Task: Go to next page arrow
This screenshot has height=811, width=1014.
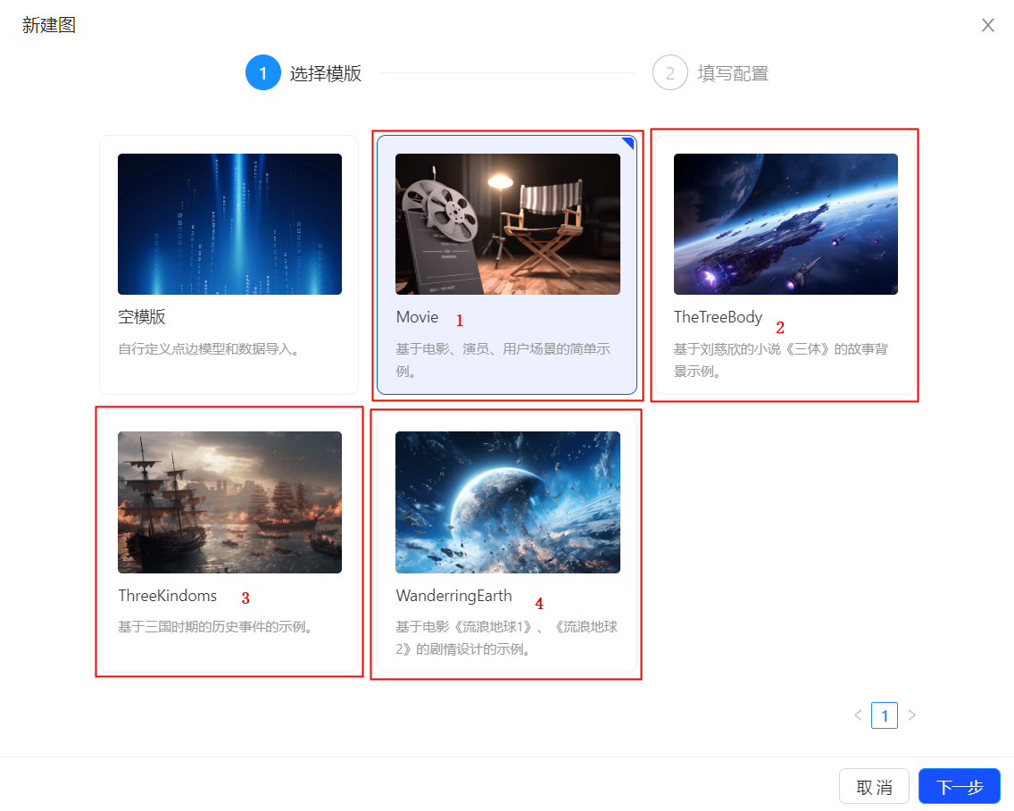Action: point(912,715)
